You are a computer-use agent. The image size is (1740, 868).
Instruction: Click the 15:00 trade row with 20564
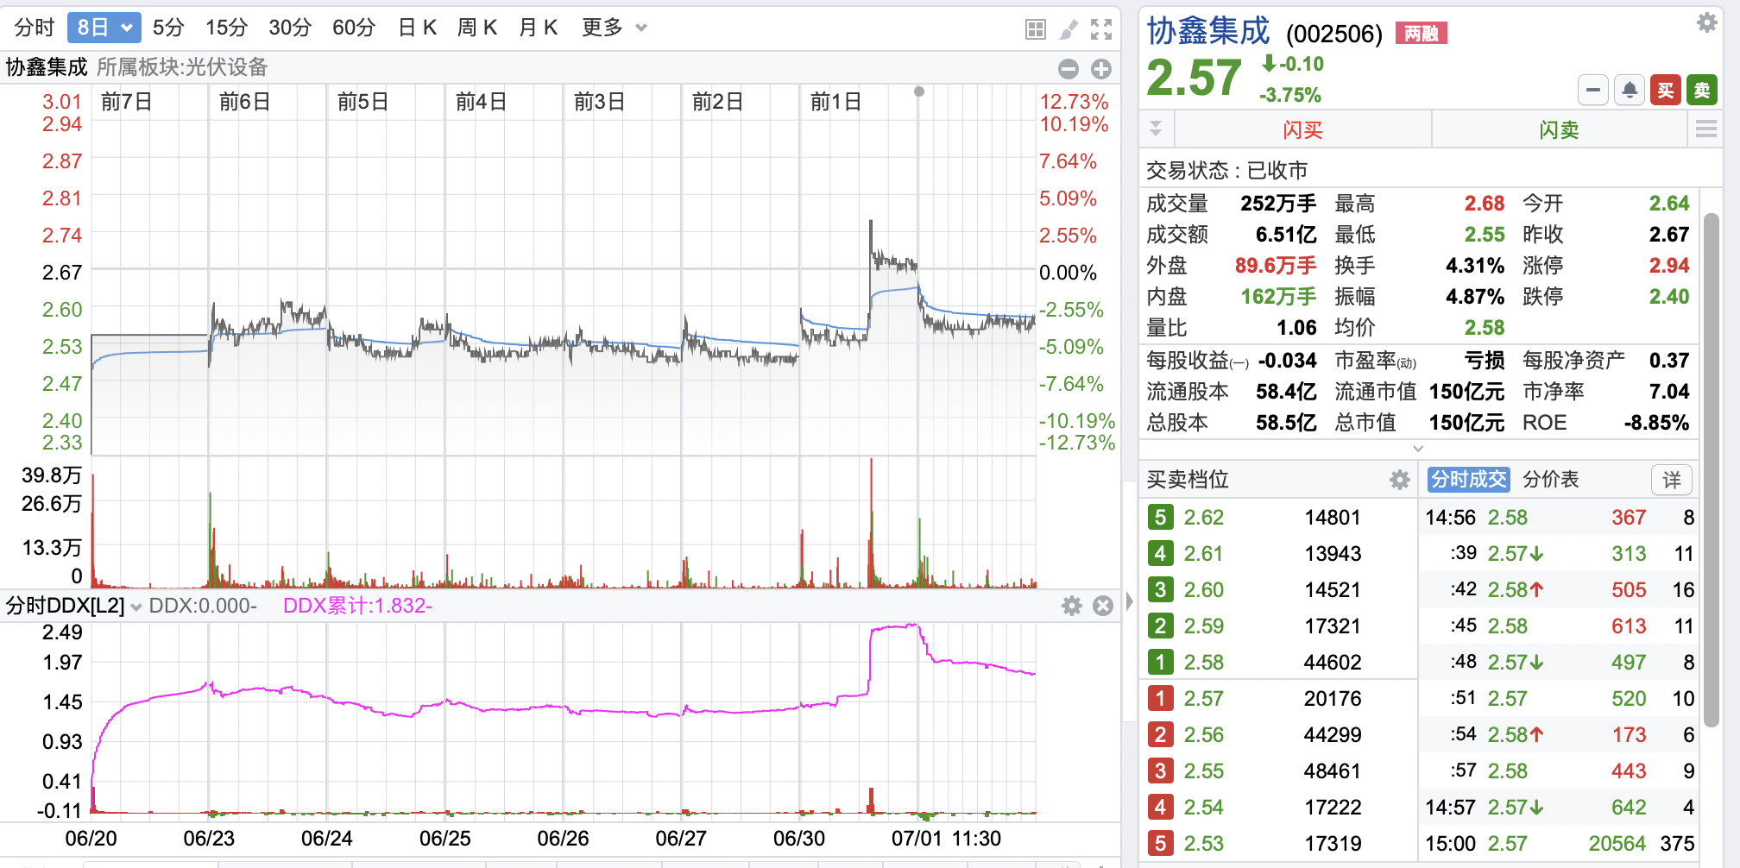(x=1560, y=843)
